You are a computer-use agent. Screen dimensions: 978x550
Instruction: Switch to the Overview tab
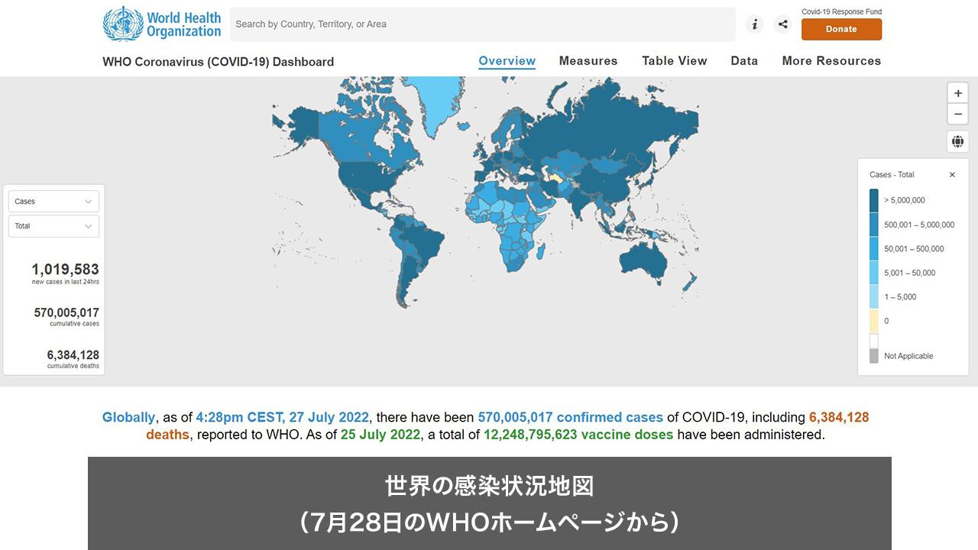click(x=507, y=61)
